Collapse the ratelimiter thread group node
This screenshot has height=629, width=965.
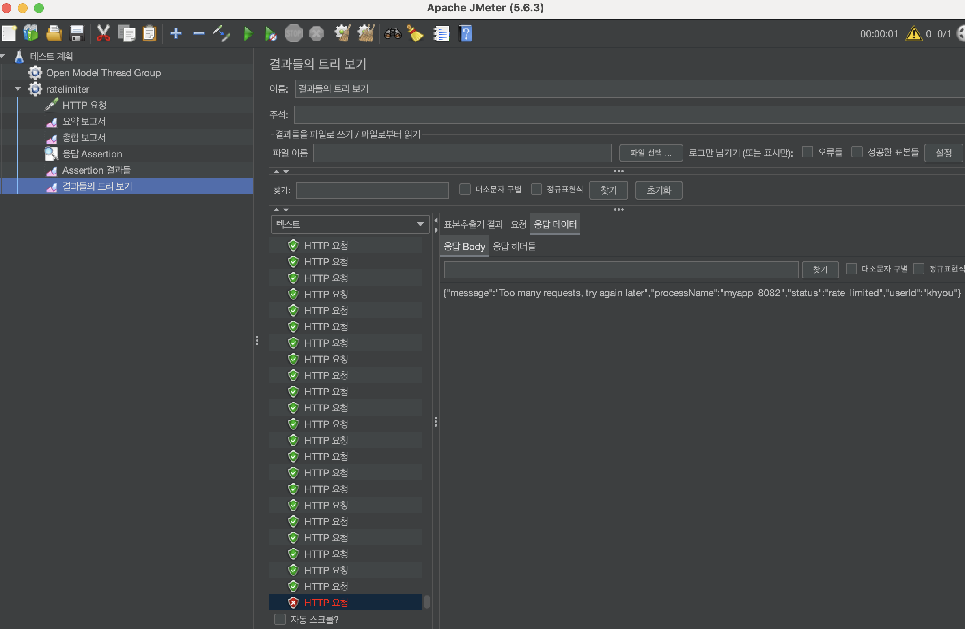(x=17, y=89)
